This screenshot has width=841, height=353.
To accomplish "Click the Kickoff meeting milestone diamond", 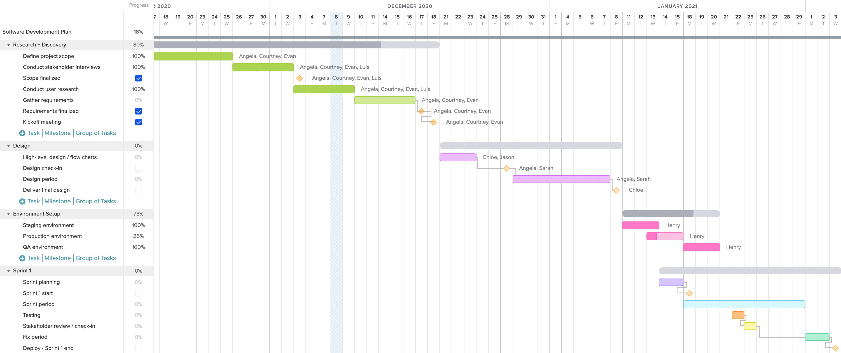I will [x=433, y=122].
